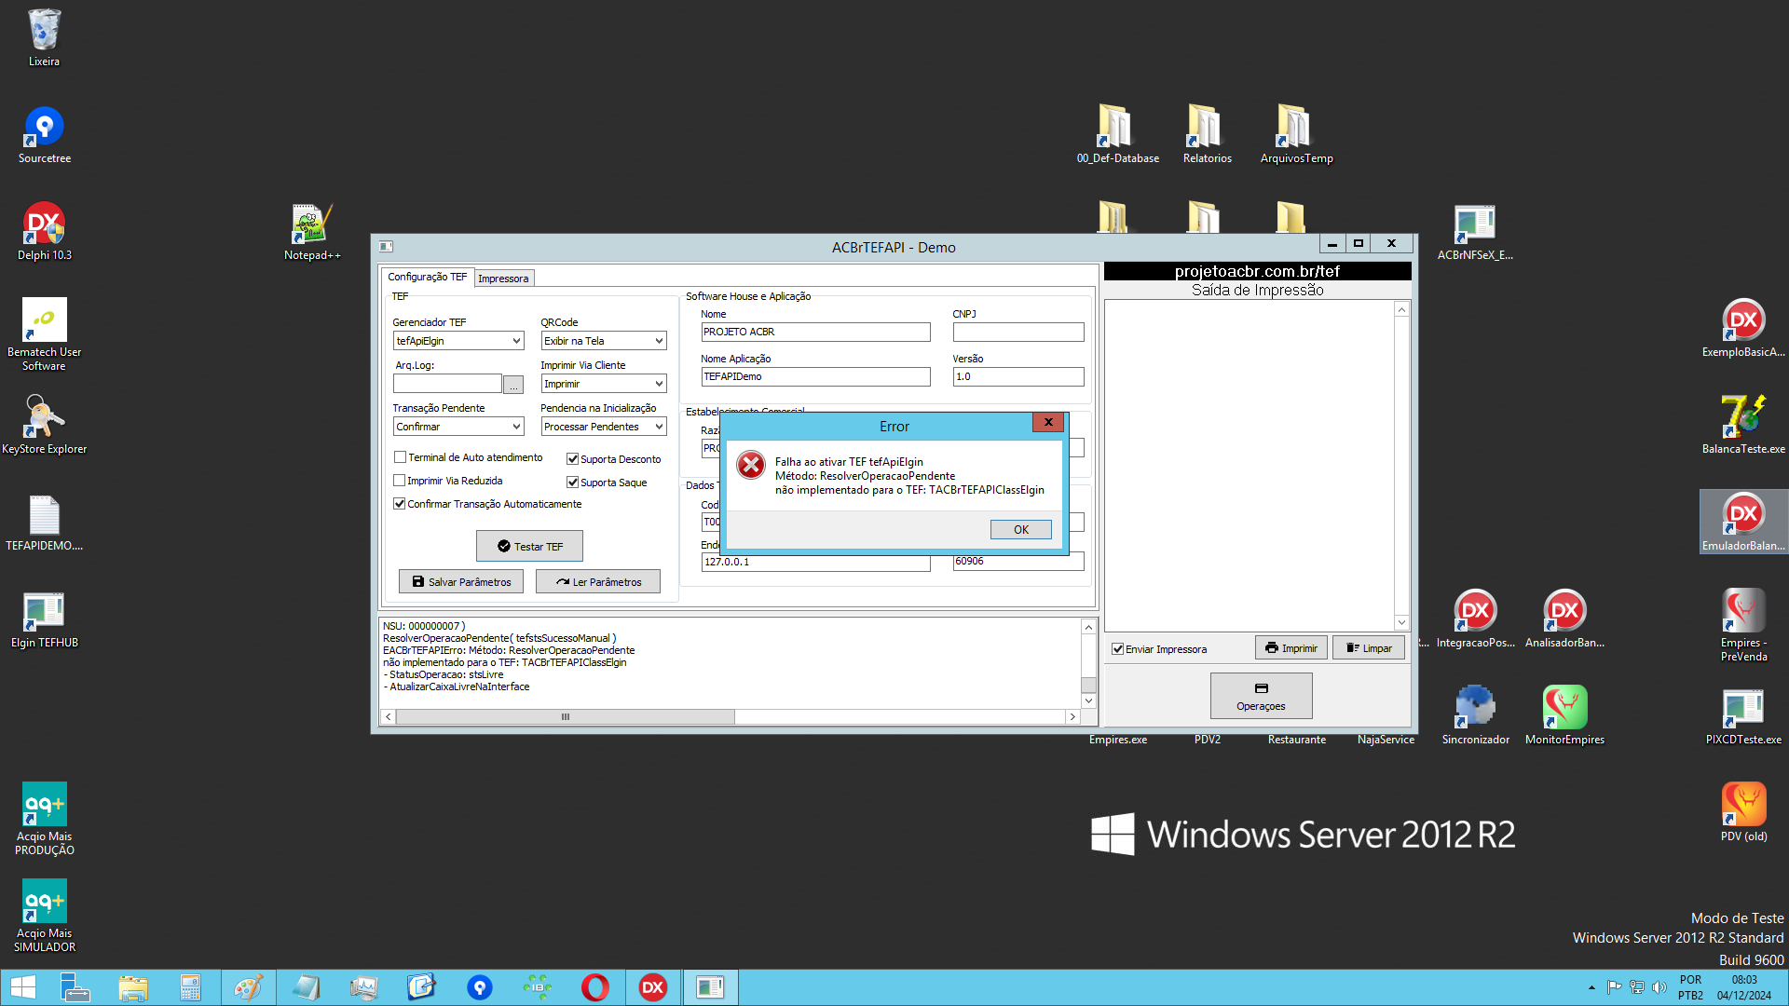Viewport: 1789px width, 1006px height.
Task: Click Ler Parâmetros button
Action: point(598,581)
